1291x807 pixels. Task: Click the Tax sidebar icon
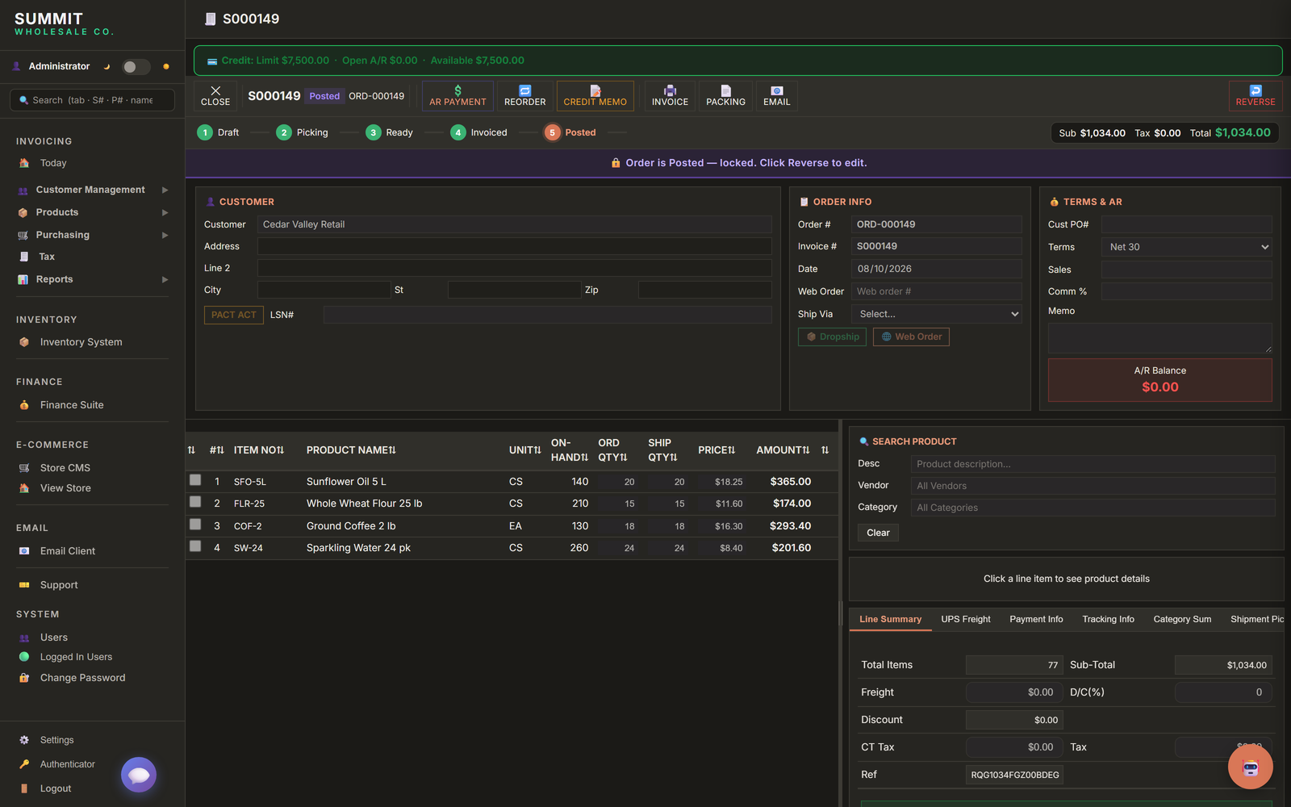tap(23, 257)
